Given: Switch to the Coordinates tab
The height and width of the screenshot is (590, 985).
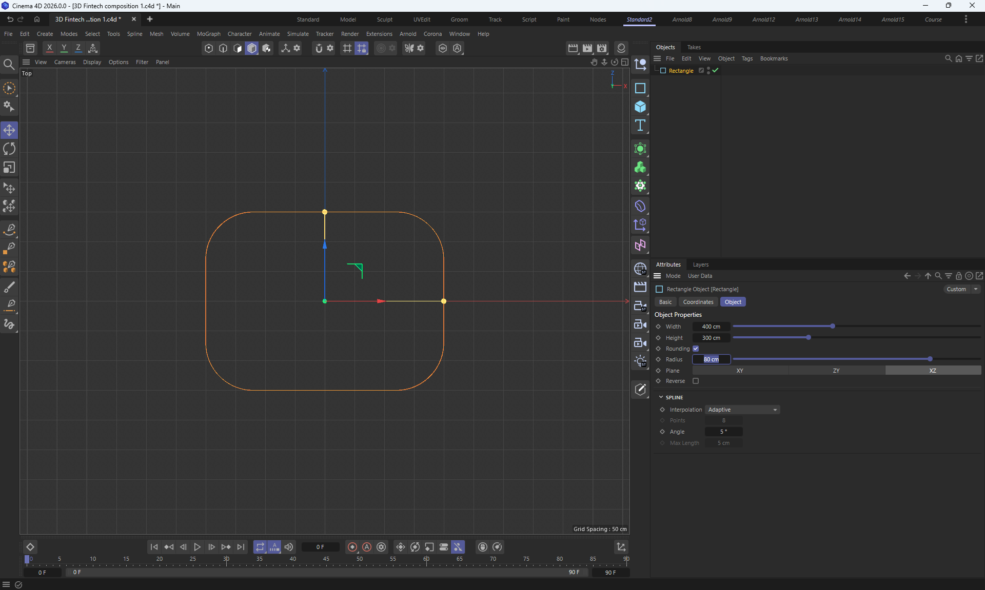Looking at the screenshot, I should pyautogui.click(x=698, y=302).
